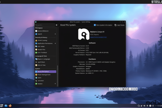This screenshot has height=108, width=162.
Task: Focus the settings Search field
Action: [45, 25]
